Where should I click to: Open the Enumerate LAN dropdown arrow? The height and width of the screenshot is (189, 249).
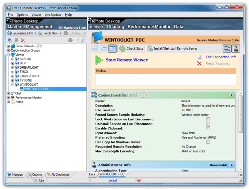tap(35, 33)
